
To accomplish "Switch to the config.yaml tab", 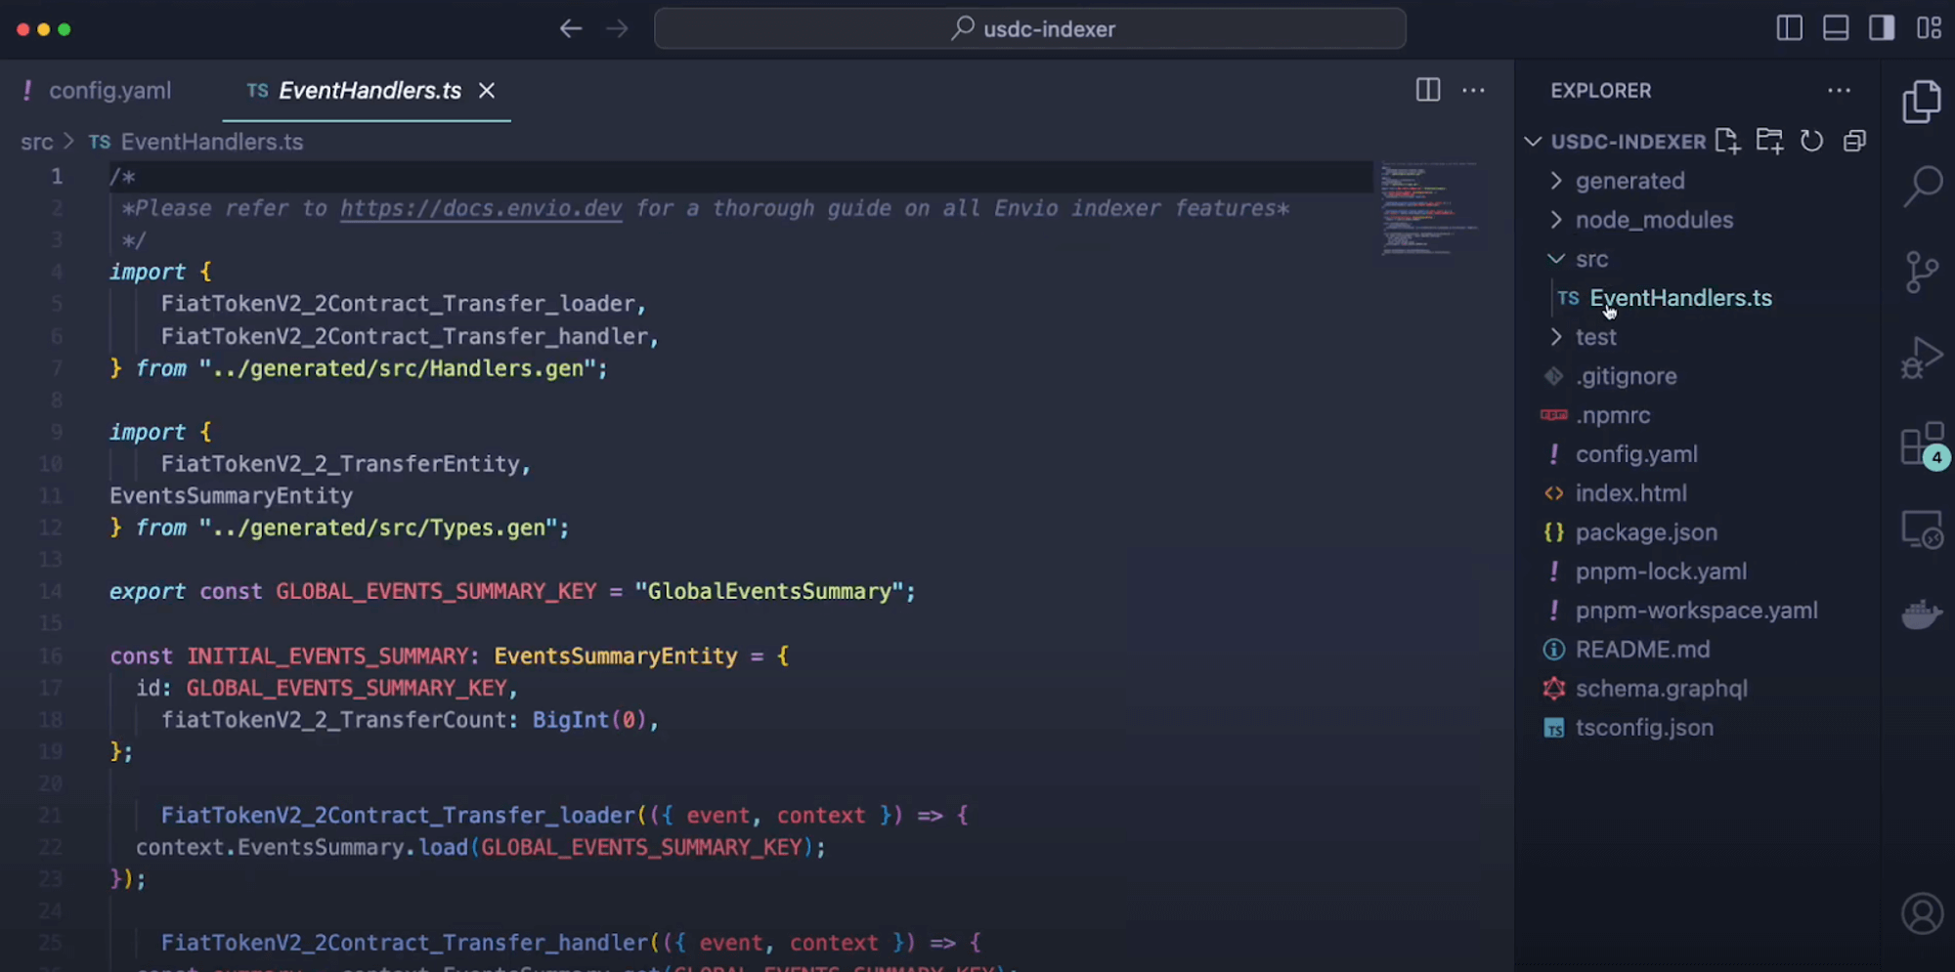I will coord(109,91).
